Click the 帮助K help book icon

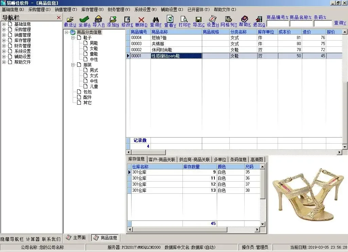pos(244,19)
